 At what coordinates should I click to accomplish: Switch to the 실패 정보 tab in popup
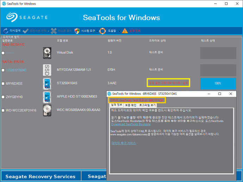(x=117, y=105)
